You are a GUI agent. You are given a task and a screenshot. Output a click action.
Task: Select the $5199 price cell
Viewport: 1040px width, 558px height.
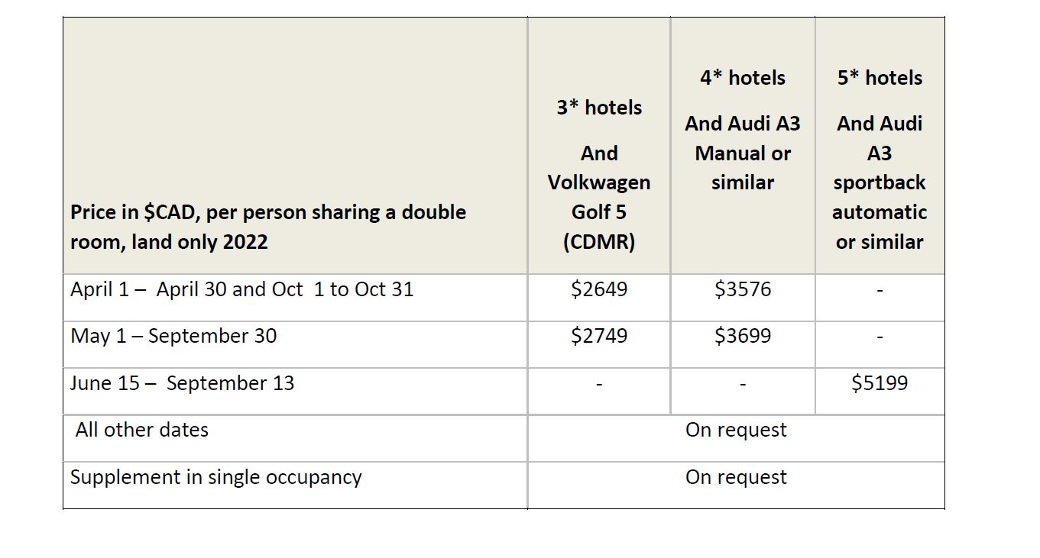tap(880, 383)
